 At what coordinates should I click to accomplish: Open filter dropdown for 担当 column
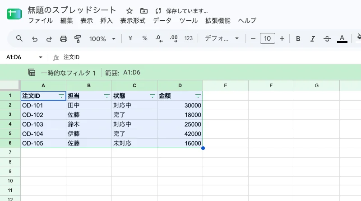pyautogui.click(x=107, y=96)
